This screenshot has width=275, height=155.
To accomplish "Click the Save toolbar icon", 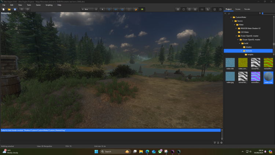I will (x=15, y=9).
